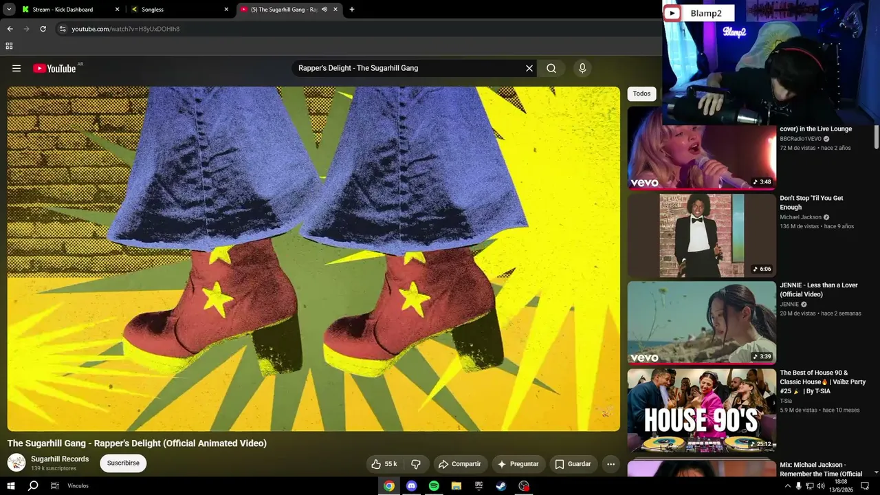Screen dimensions: 880x495
Task: Go to the YouTube home logo
Action: click(54, 68)
